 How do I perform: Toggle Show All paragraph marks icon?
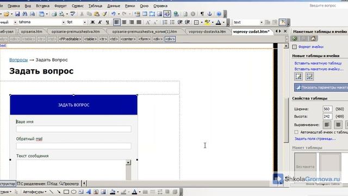(202, 14)
